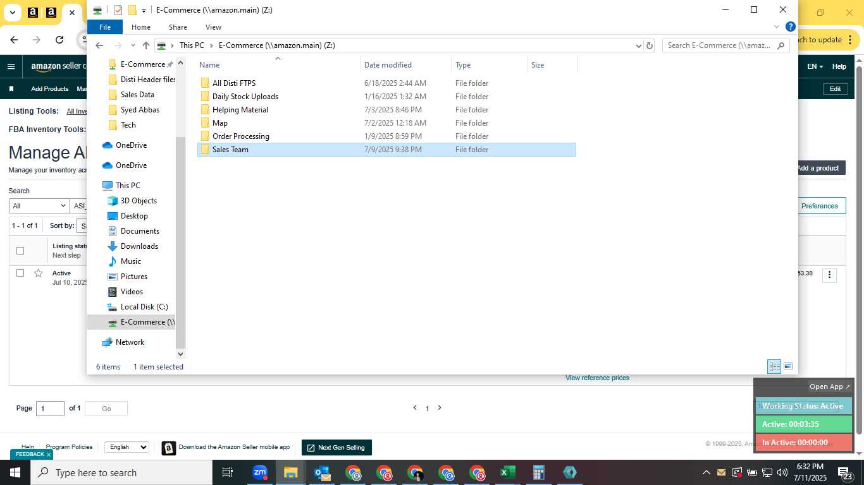Tick the Active listing row checkbox
This screenshot has width=864, height=485.
pyautogui.click(x=20, y=273)
